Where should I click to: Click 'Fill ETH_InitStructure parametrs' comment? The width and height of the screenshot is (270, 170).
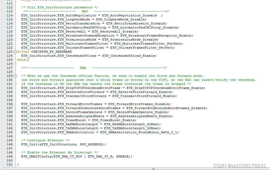pos(59,7)
